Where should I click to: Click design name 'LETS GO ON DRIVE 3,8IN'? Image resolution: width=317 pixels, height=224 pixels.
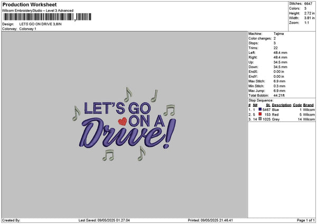tap(41, 24)
